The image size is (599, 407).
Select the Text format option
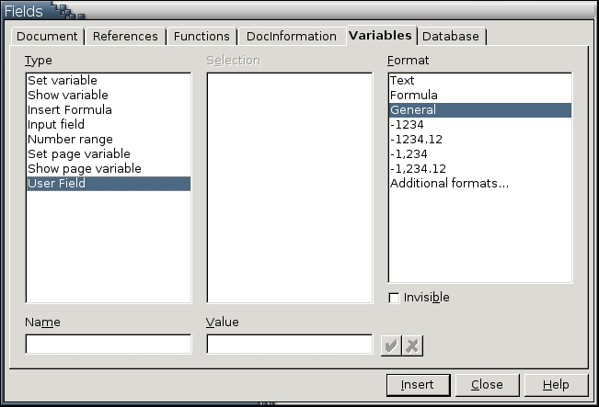point(403,81)
